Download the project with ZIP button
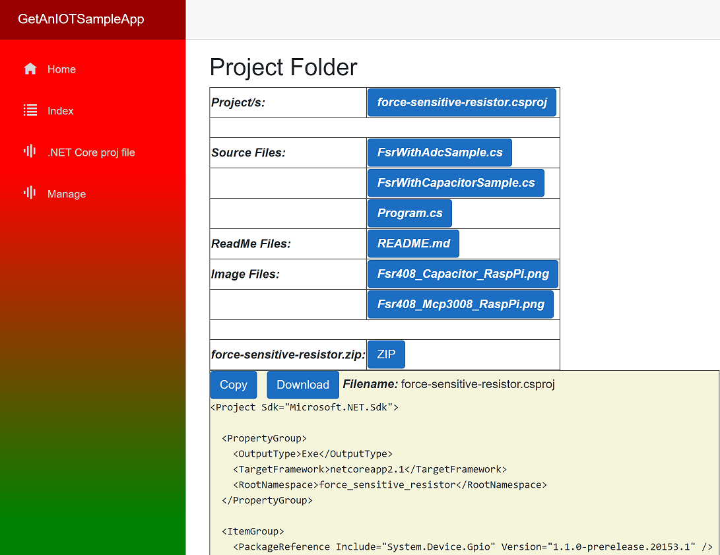 pyautogui.click(x=386, y=354)
